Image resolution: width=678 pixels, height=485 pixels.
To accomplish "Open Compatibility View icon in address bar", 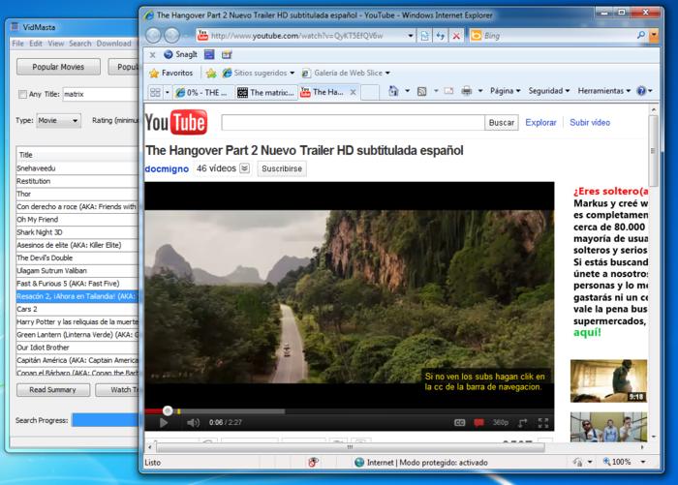I will pyautogui.click(x=424, y=36).
